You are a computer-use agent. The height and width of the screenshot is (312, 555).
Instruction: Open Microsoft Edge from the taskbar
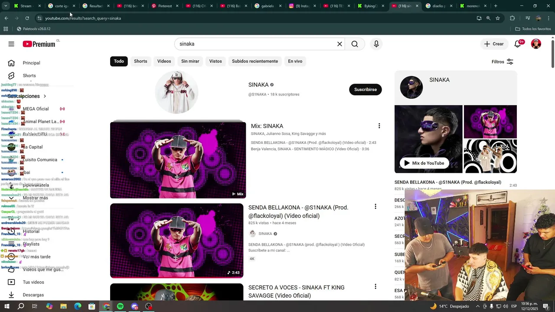coord(78,306)
